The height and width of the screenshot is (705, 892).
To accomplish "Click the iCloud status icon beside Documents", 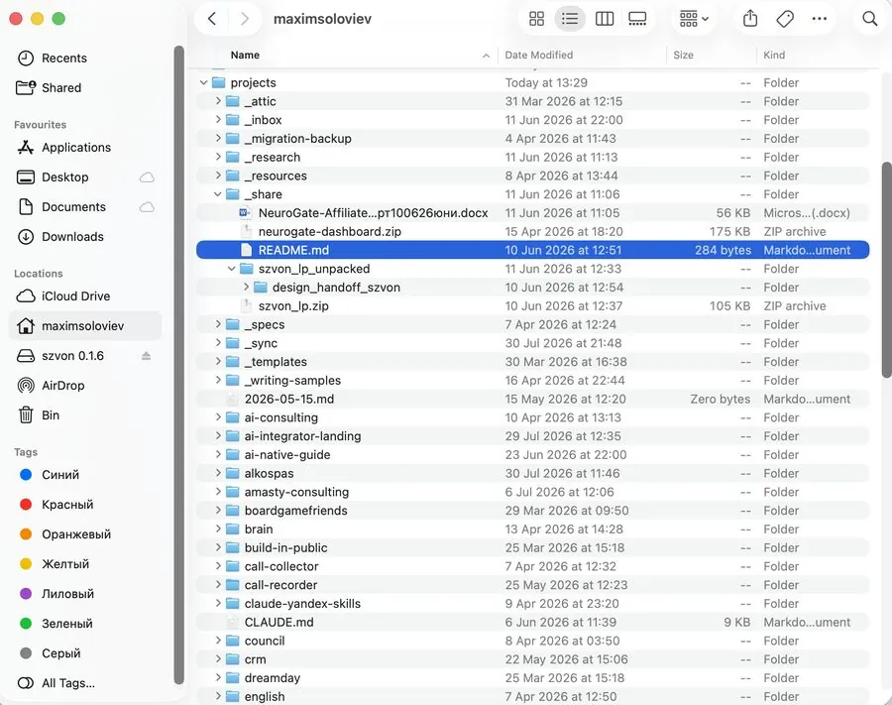I will click(147, 206).
